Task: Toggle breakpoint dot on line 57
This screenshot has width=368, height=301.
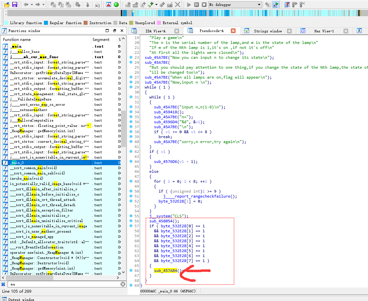Action: click(x=131, y=226)
